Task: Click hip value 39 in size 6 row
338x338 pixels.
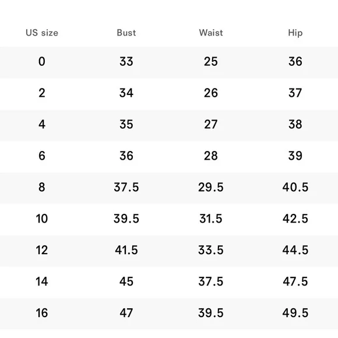Action: tap(295, 156)
